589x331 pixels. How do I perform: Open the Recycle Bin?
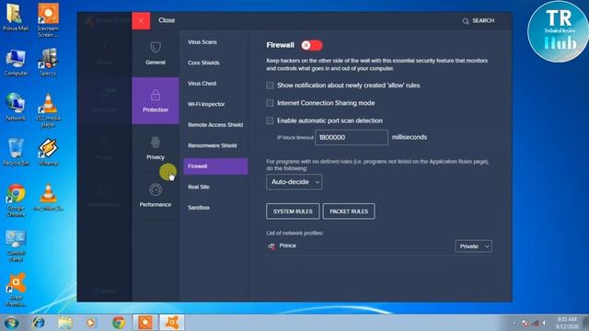click(16, 153)
